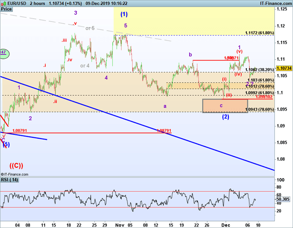Screen dimensions: 293x228
Task: Select the purple wave label b
Action: coord(190,54)
